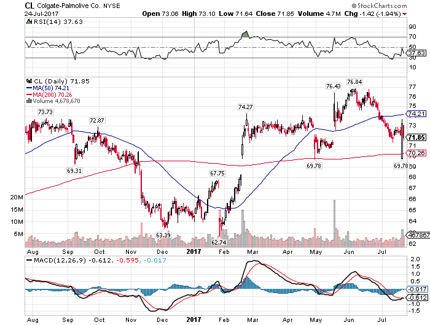Click the 69.78 low label at July's end
This screenshot has height=325, width=430.
401,166
